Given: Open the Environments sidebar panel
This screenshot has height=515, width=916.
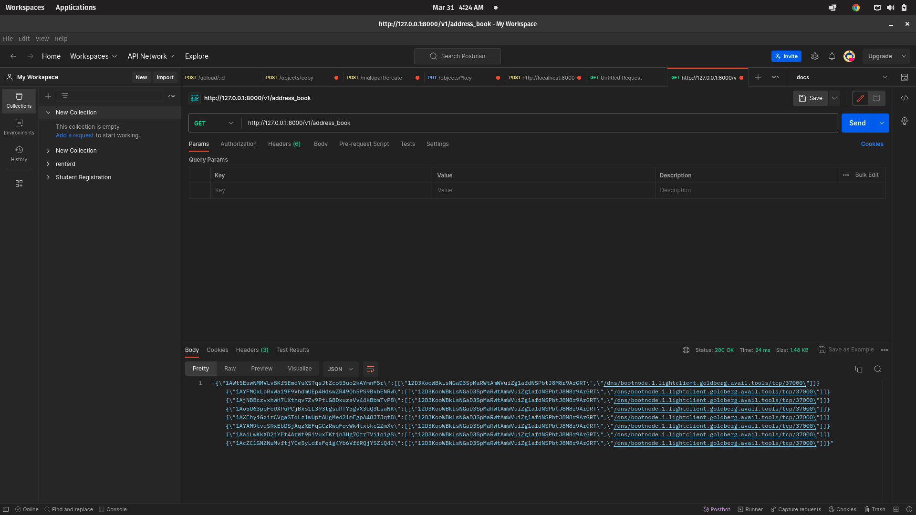Looking at the screenshot, I should tap(19, 127).
